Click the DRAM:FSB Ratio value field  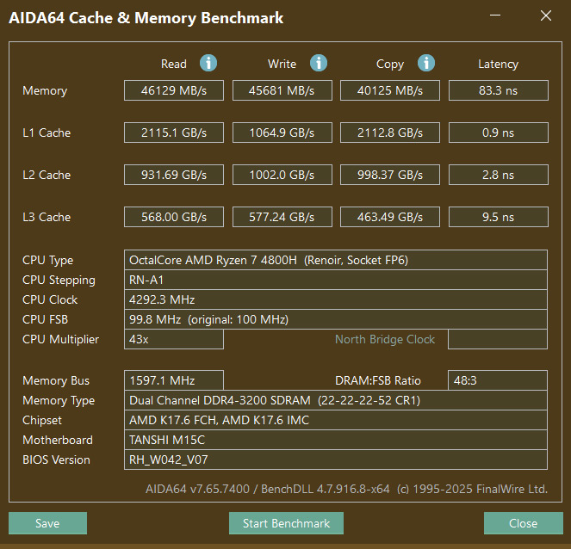click(498, 380)
